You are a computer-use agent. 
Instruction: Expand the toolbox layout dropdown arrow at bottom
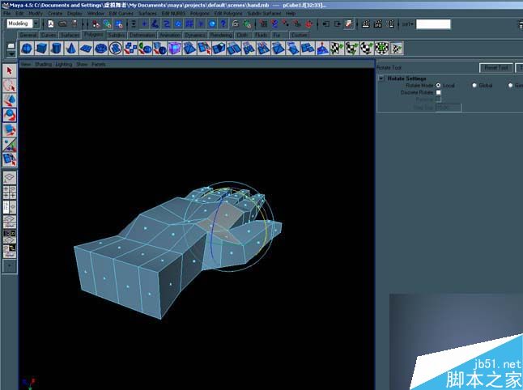(10, 266)
